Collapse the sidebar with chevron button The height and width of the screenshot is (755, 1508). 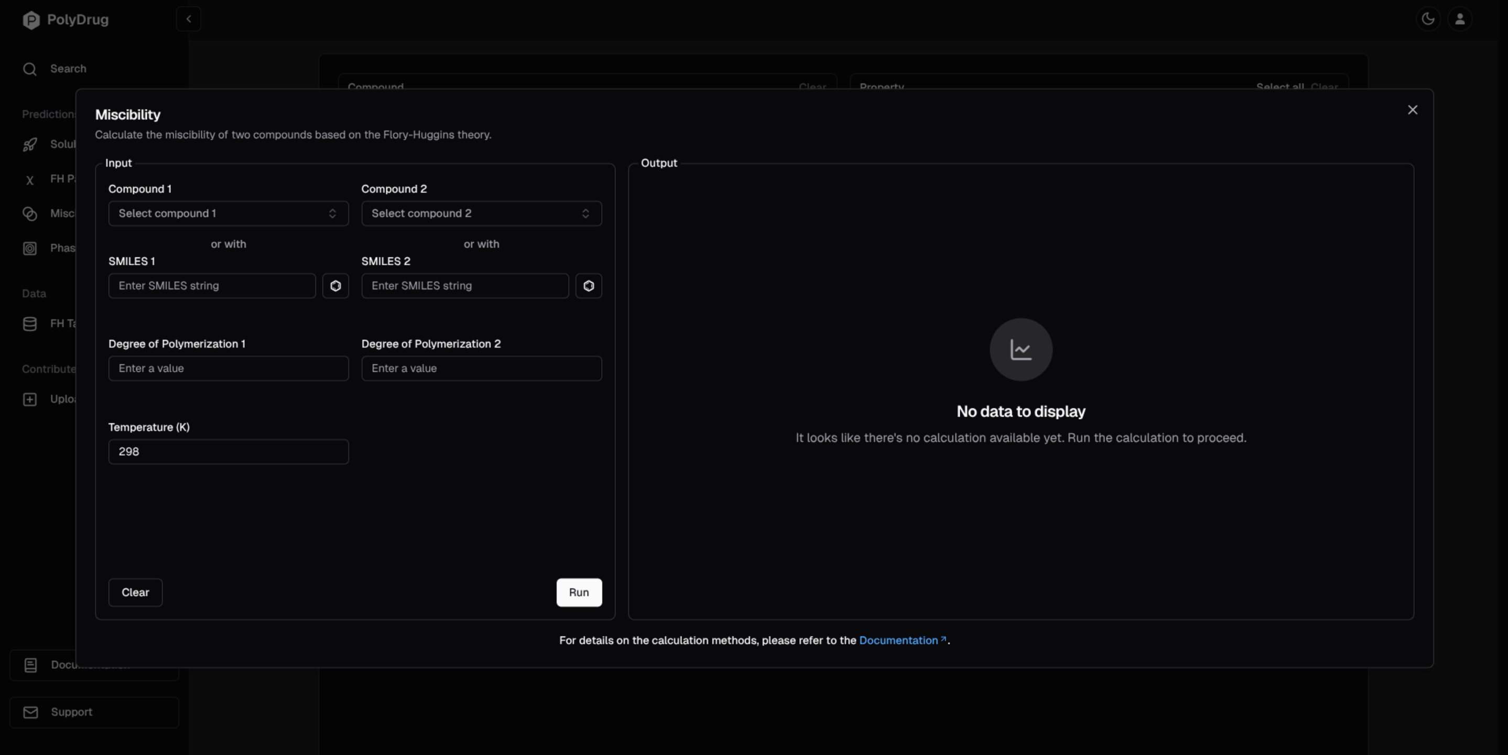click(189, 19)
